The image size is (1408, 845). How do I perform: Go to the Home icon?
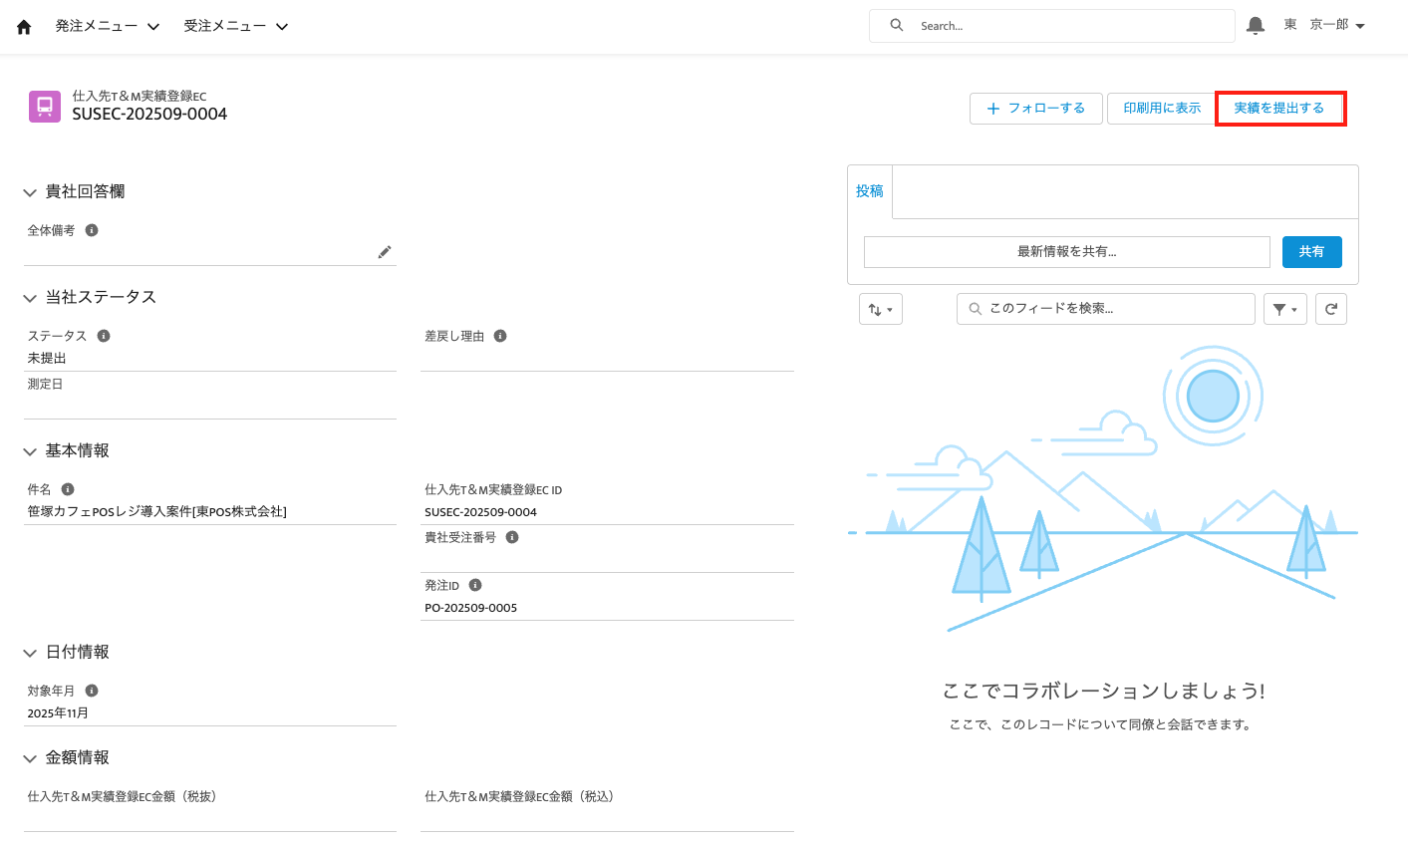tap(24, 27)
